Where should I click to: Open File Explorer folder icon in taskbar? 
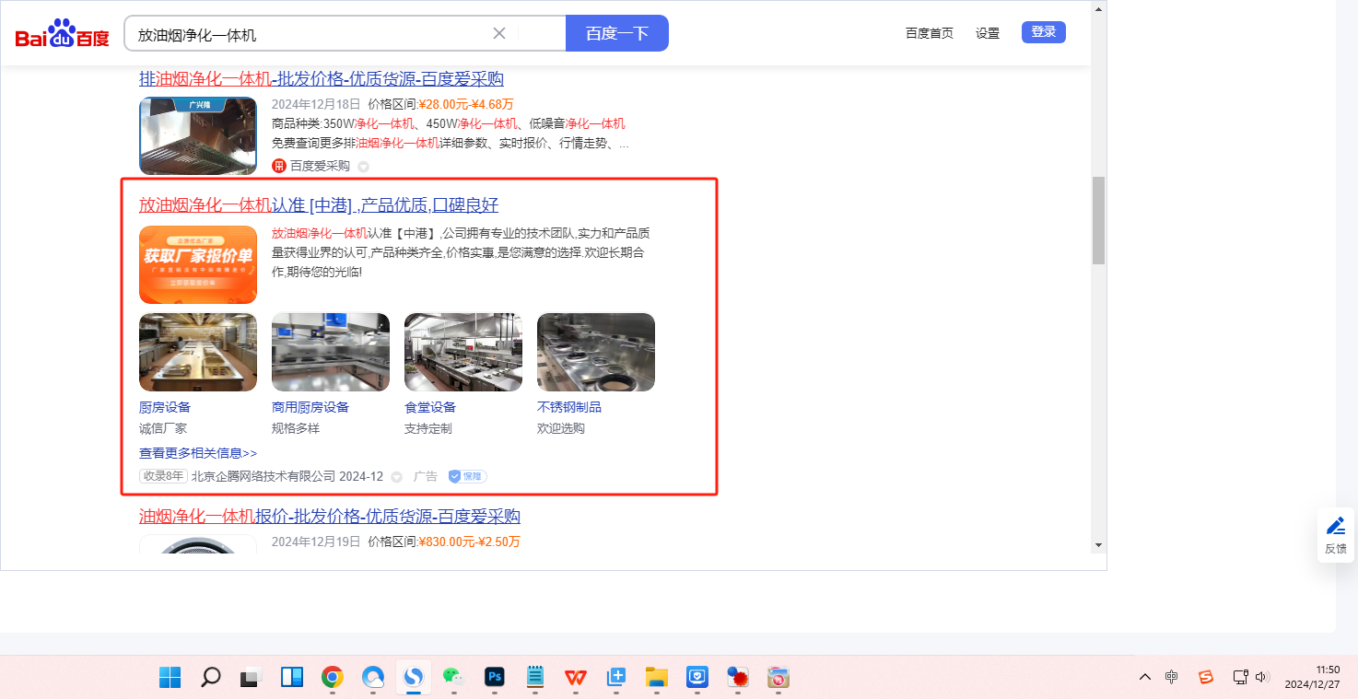656,678
